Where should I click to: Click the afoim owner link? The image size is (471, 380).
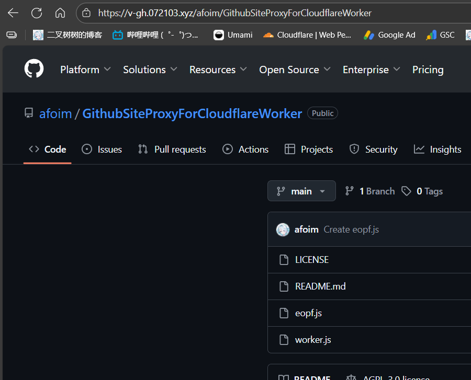(55, 113)
